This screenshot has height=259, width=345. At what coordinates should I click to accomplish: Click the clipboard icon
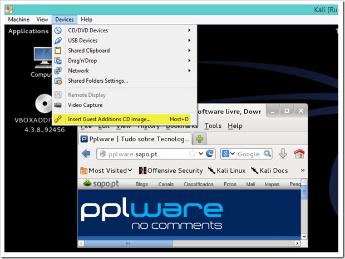pos(58,51)
